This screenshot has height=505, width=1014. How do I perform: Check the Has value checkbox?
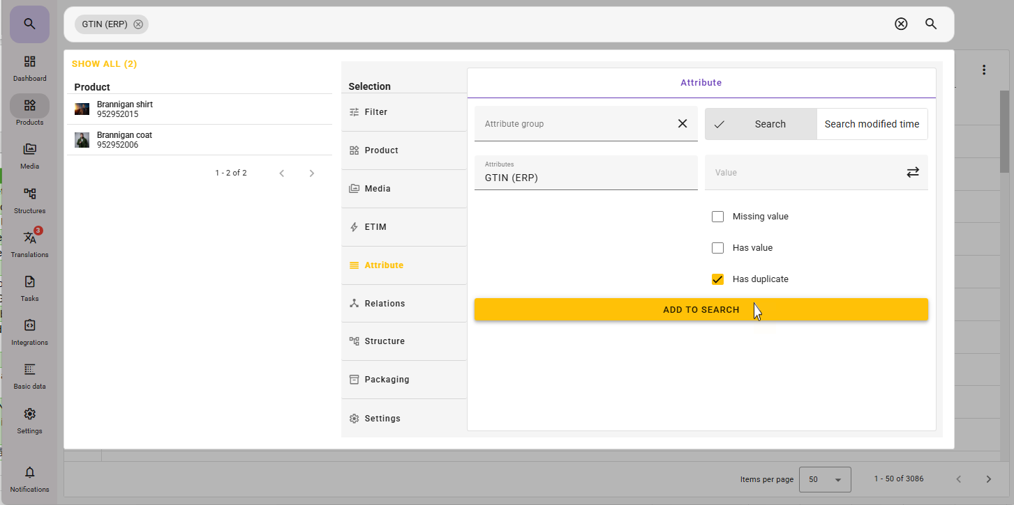[717, 248]
